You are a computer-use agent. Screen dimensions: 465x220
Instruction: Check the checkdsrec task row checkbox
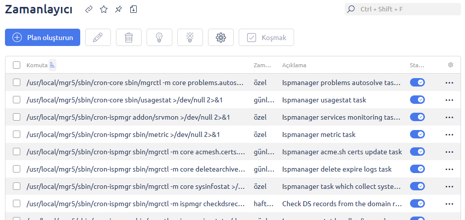(17, 204)
